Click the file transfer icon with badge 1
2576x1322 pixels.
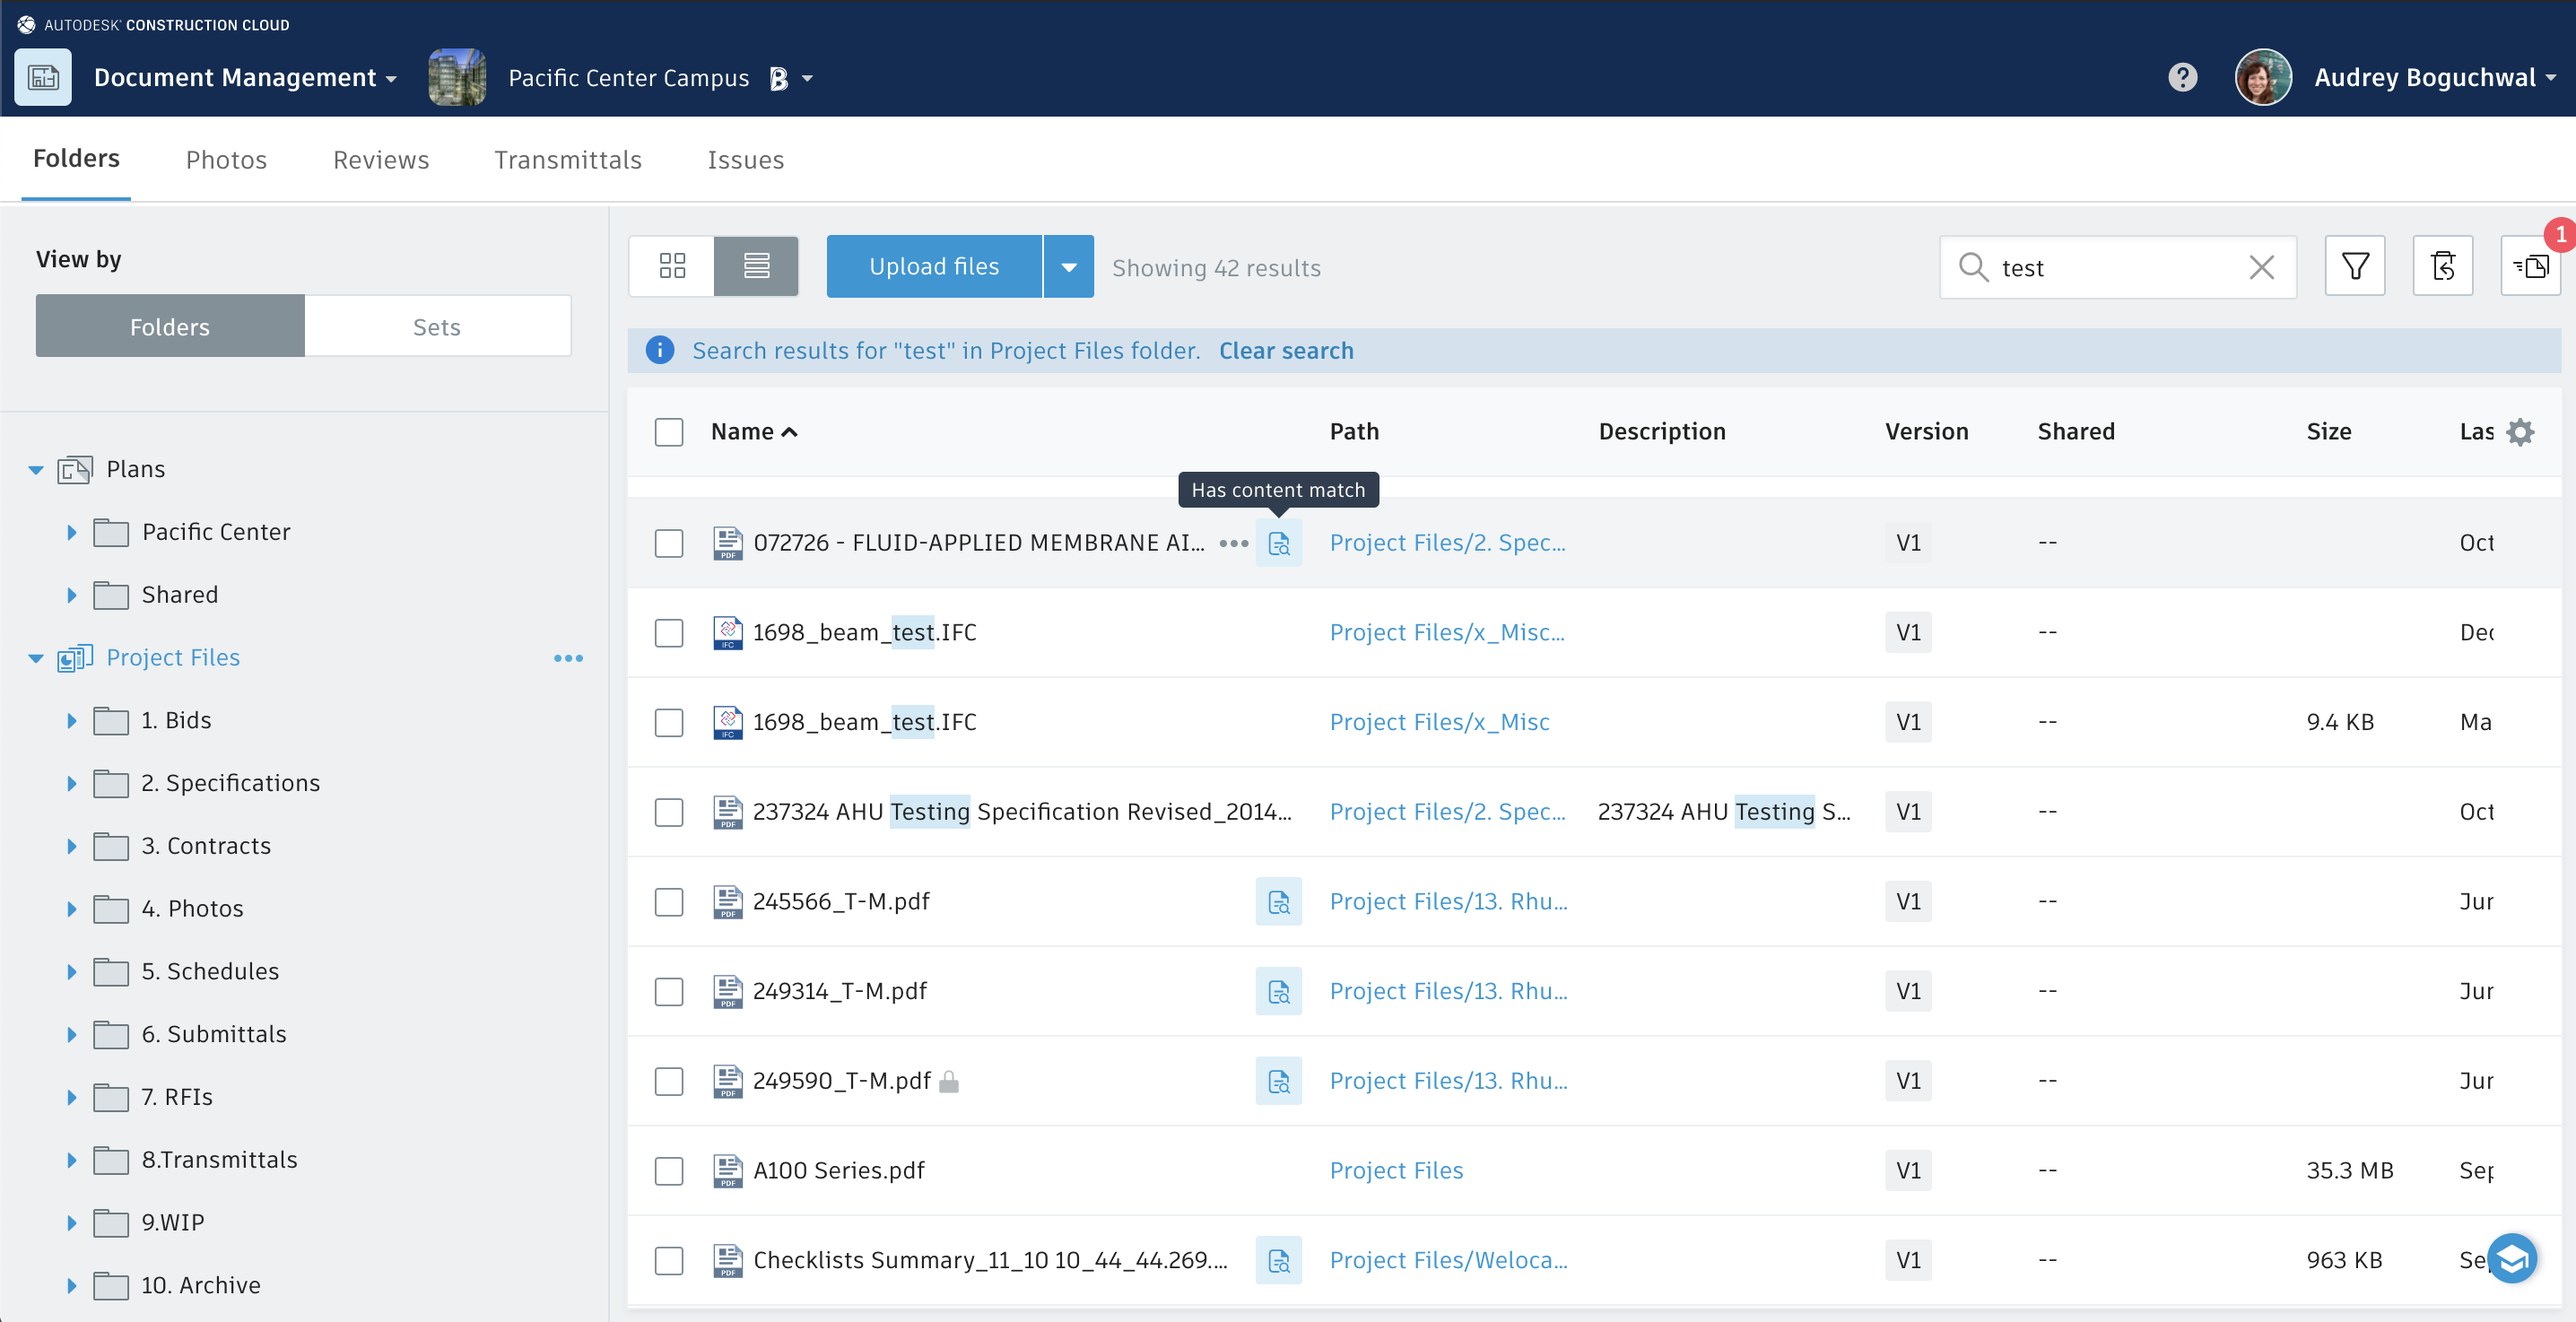coord(2532,266)
